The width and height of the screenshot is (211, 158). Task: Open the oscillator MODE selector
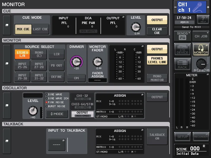57,114
